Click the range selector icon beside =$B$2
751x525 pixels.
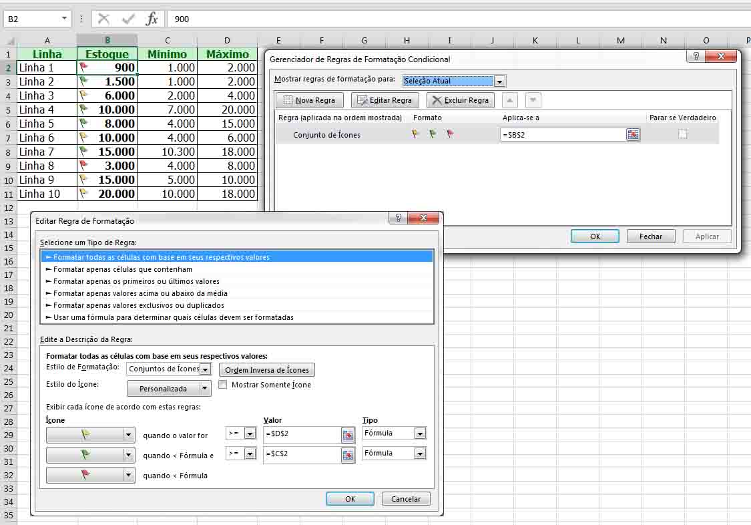pos(634,135)
